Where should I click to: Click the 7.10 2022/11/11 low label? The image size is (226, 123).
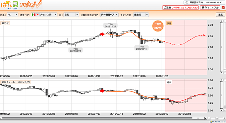coord(141,48)
